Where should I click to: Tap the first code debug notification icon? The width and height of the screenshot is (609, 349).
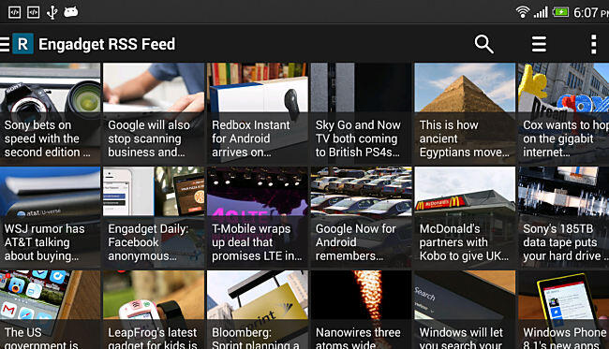click(x=14, y=12)
